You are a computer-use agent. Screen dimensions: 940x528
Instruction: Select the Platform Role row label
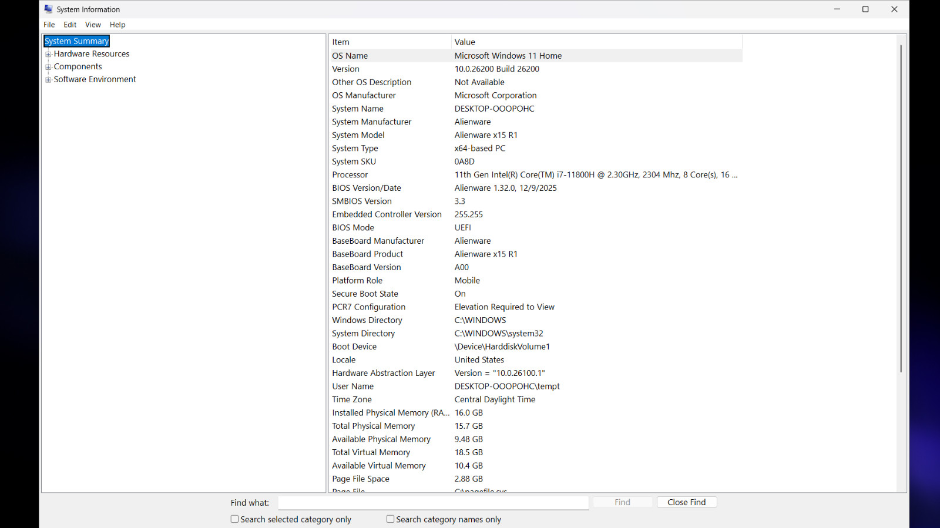point(357,281)
